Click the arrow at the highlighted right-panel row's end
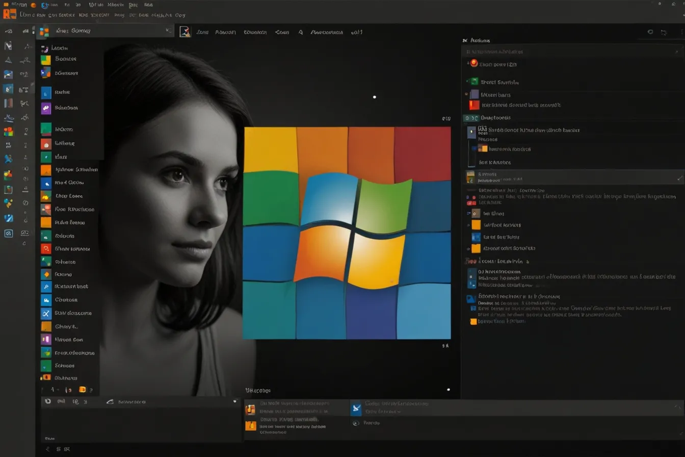 680,178
